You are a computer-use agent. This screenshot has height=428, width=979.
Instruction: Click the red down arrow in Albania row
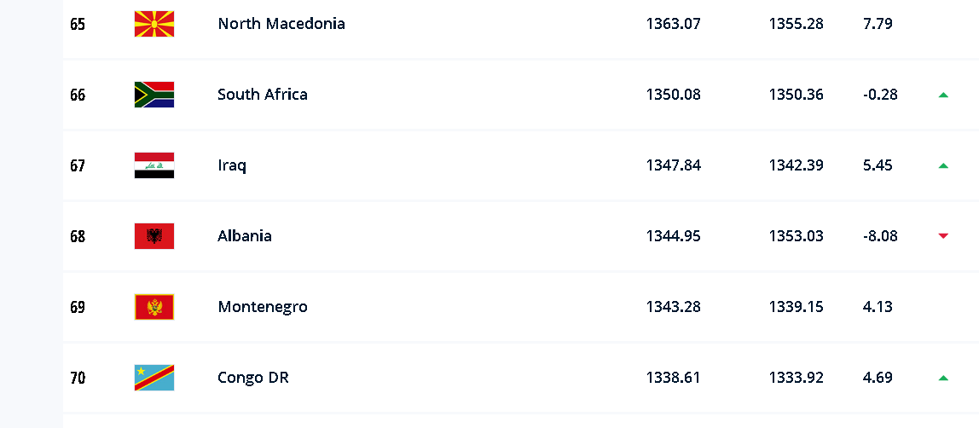point(943,236)
